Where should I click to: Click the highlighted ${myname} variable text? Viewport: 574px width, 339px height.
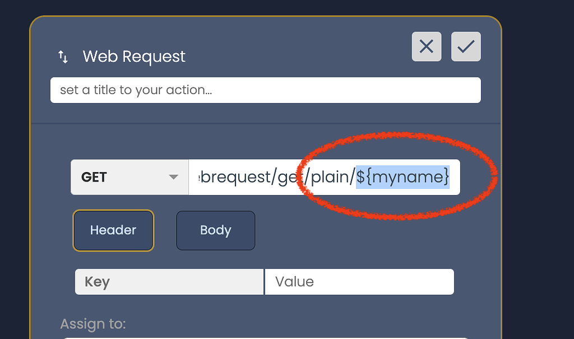point(403,177)
